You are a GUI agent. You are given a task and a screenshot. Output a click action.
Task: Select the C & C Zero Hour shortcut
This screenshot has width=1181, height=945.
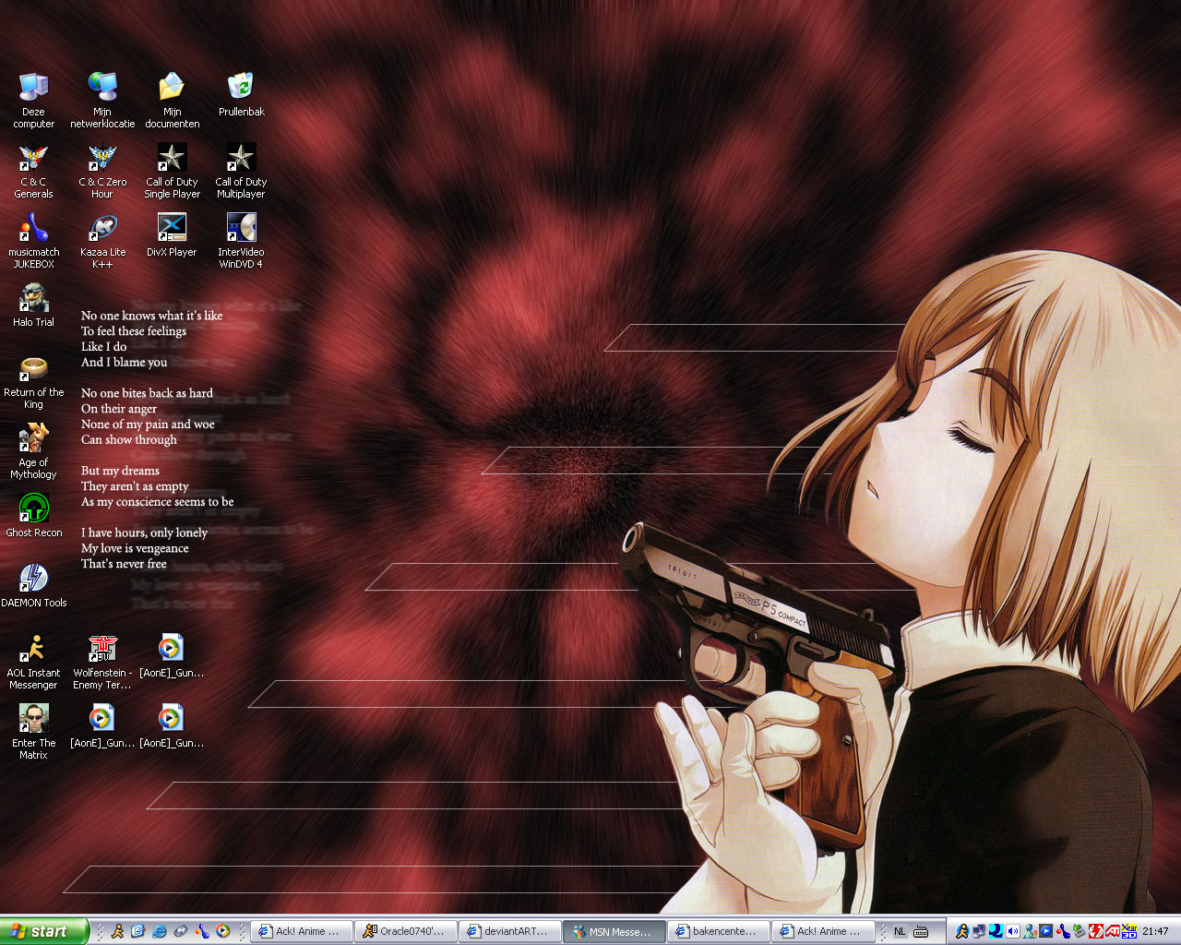tap(102, 170)
